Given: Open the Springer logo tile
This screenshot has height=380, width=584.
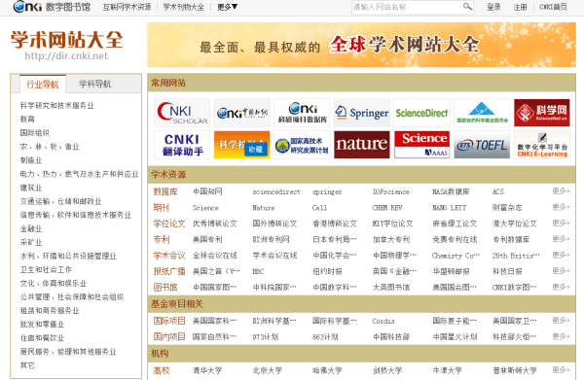Looking at the screenshot, I should (362, 113).
